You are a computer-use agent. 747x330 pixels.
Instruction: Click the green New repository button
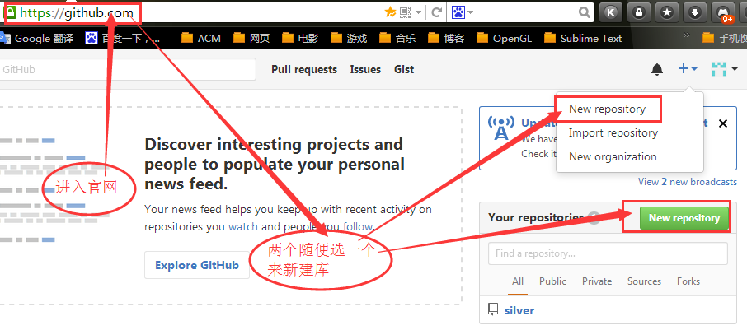click(684, 218)
